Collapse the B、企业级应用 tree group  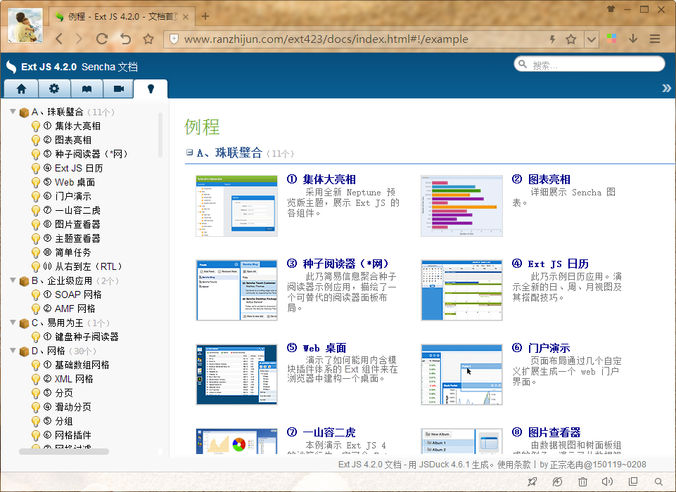tap(13, 280)
